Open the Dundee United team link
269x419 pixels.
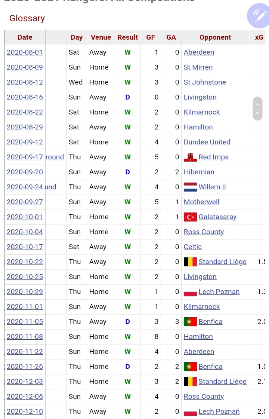207,142
